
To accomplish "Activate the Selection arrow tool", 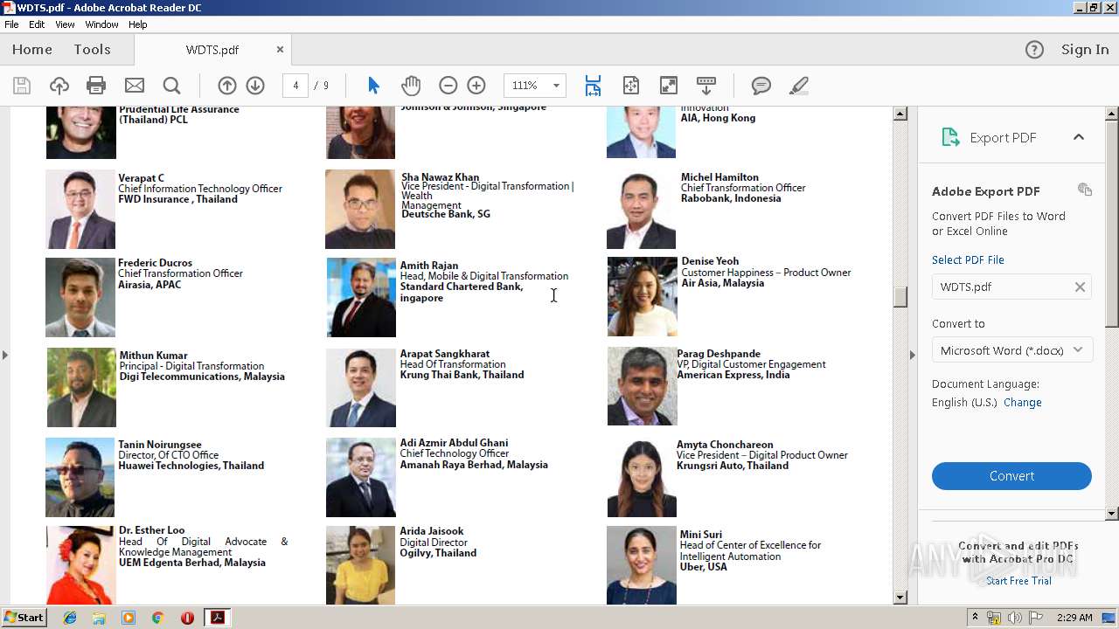I will [x=373, y=86].
